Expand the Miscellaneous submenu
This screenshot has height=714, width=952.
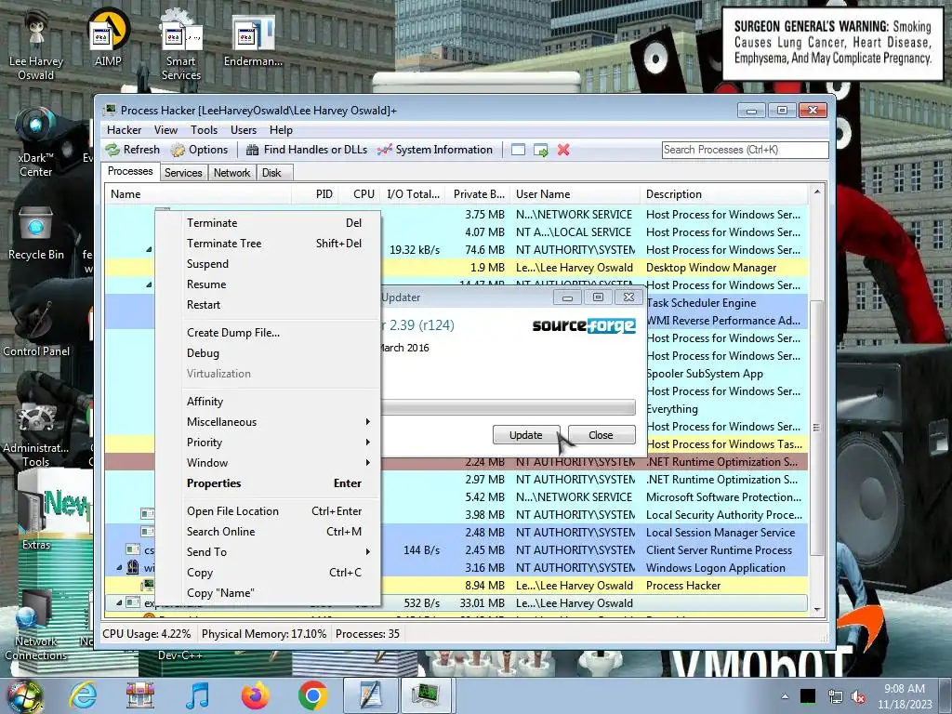pos(269,422)
